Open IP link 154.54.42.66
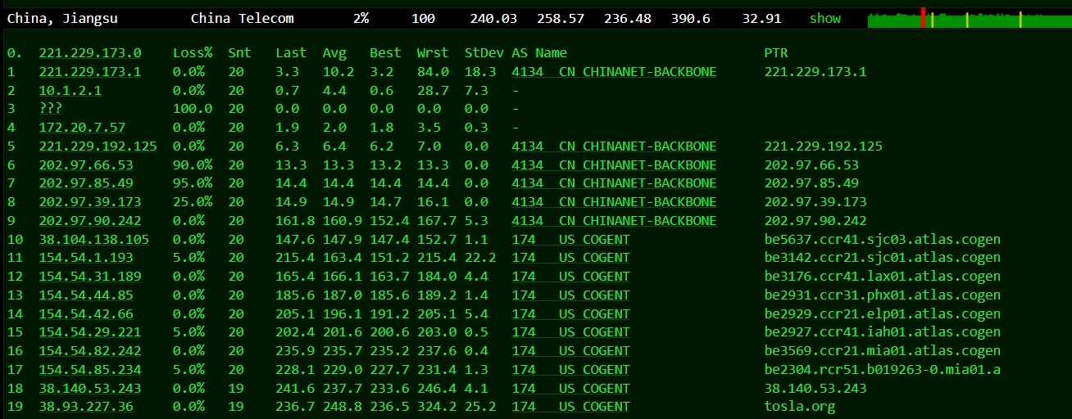The width and height of the screenshot is (1072, 419). coord(86,314)
